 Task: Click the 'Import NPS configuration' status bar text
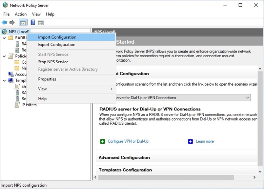[24, 185]
